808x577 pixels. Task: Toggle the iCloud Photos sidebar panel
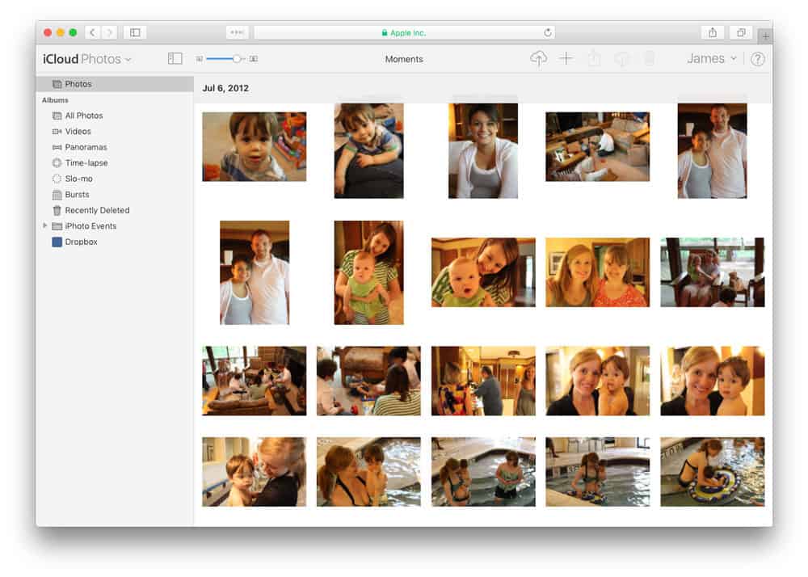175,58
